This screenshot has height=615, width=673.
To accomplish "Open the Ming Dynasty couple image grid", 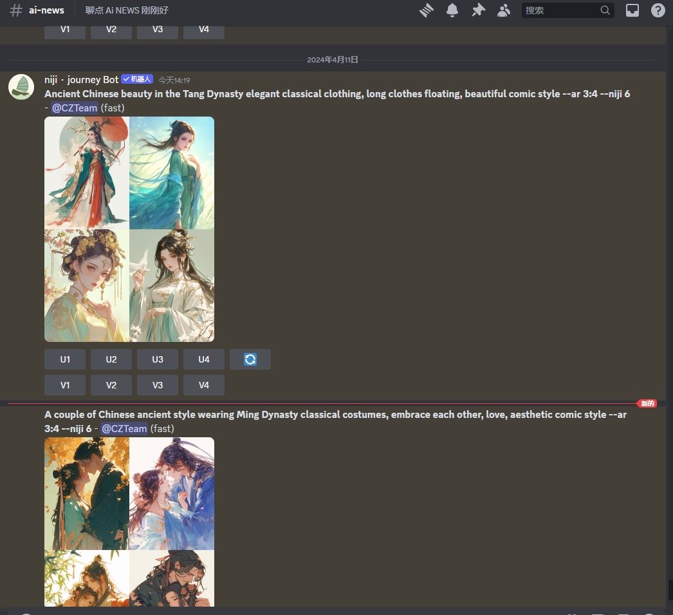I will pyautogui.click(x=129, y=522).
